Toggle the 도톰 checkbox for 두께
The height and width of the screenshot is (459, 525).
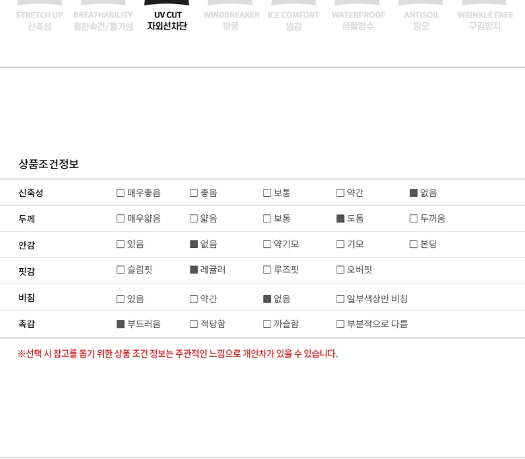pyautogui.click(x=341, y=218)
